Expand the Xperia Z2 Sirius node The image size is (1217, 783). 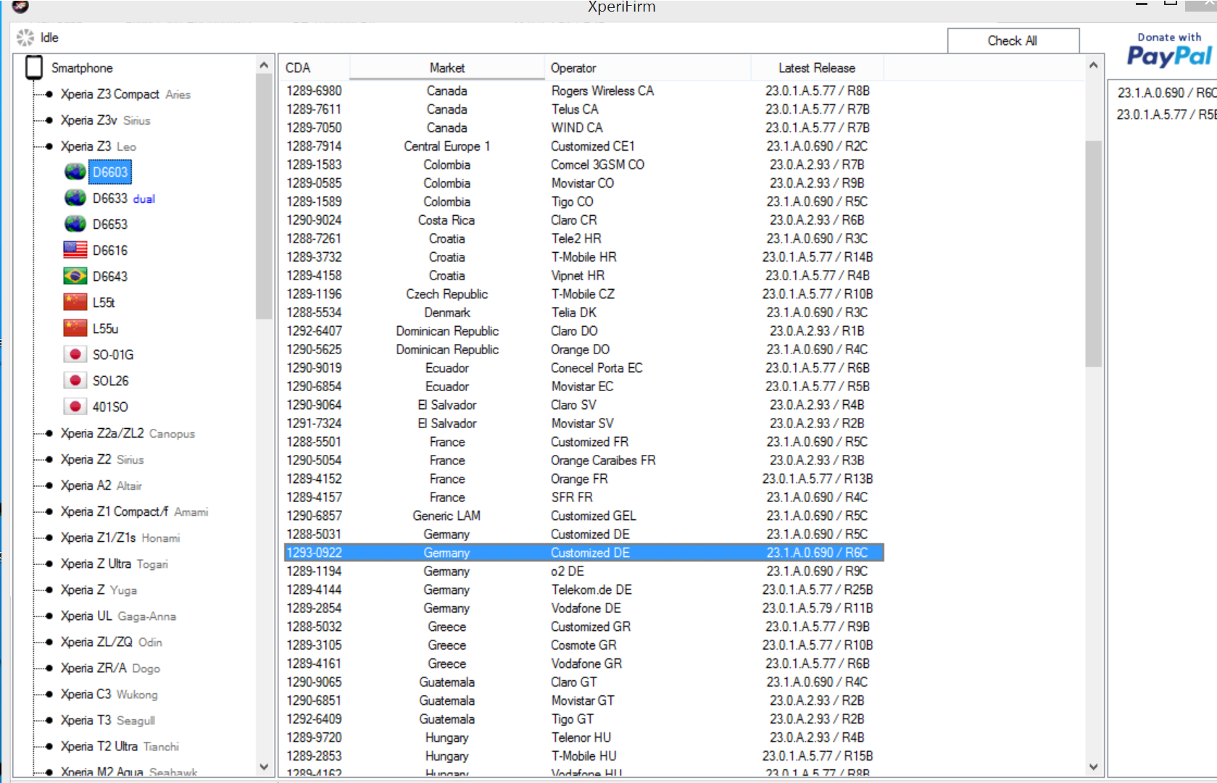pos(102,459)
